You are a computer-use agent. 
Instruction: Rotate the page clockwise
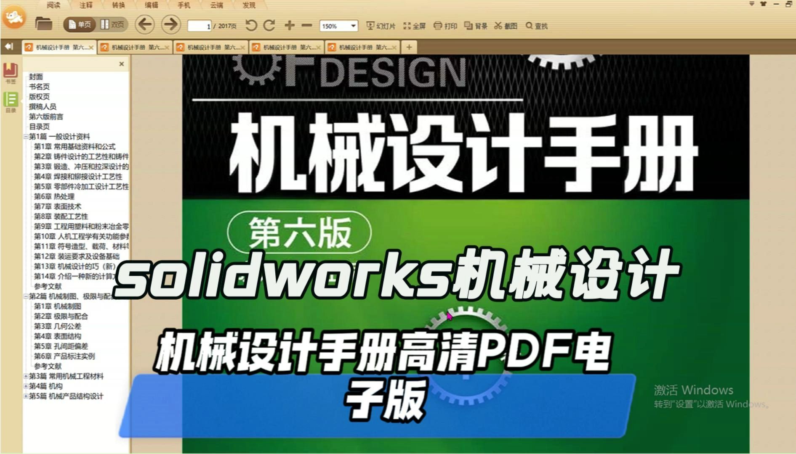click(269, 25)
